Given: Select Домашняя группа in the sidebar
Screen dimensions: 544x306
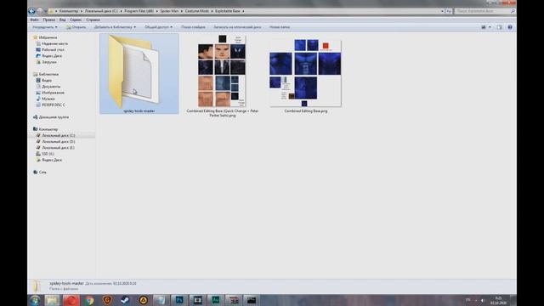Looking at the screenshot, I should click(54, 117).
